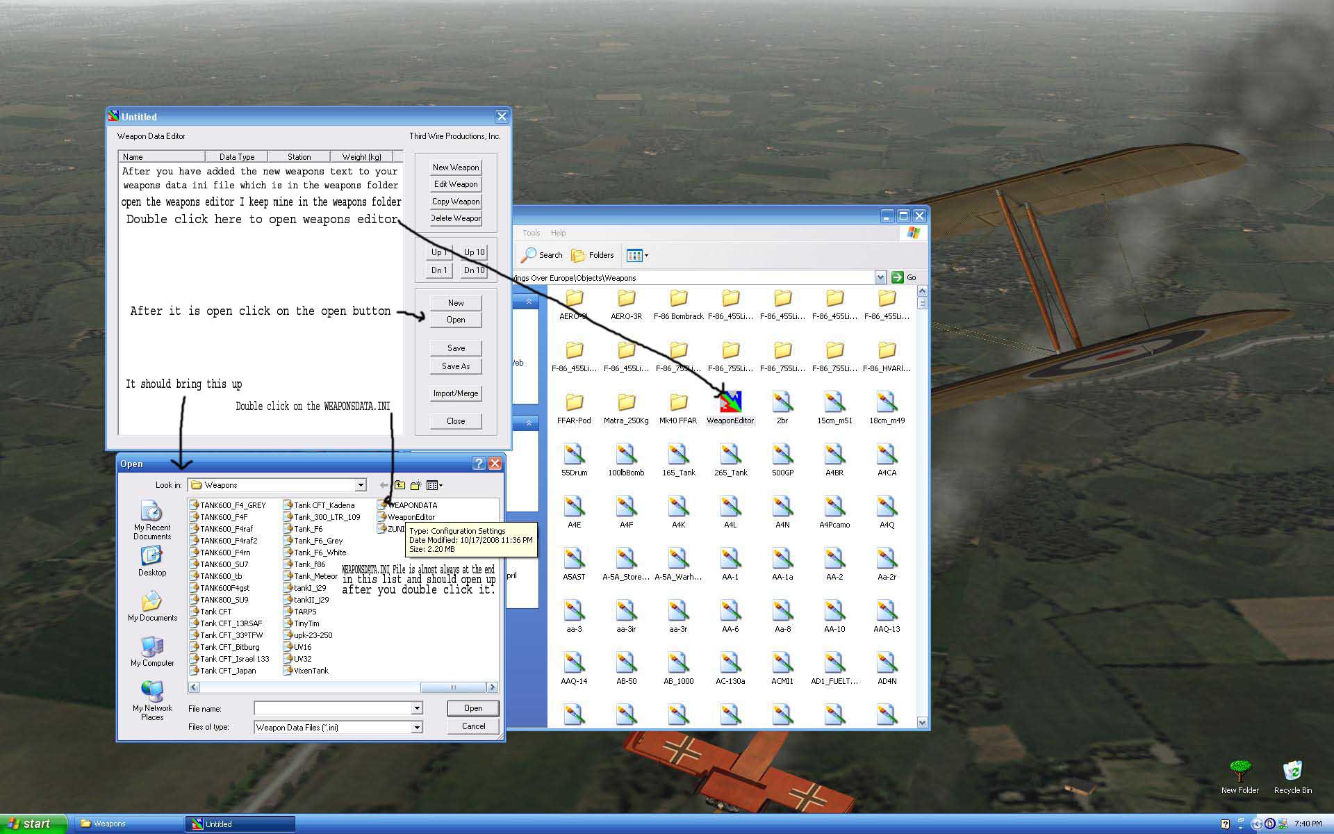Click the Edit Weapon button

(456, 184)
